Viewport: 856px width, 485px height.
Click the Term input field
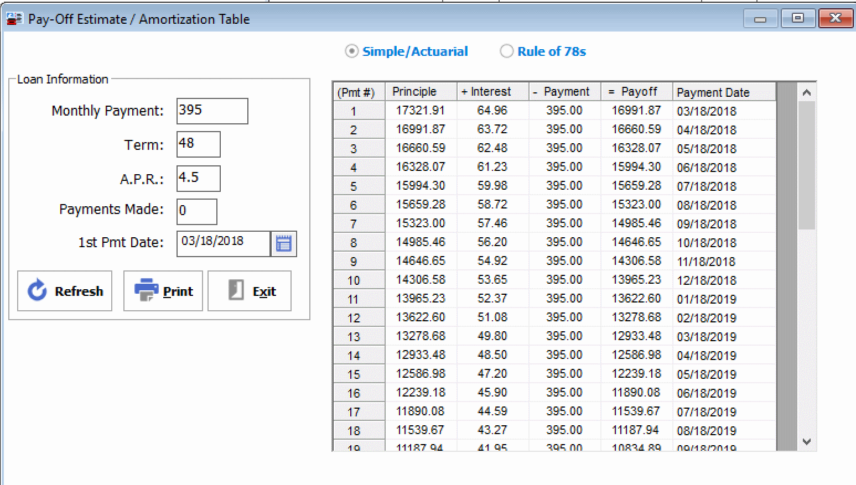[198, 144]
